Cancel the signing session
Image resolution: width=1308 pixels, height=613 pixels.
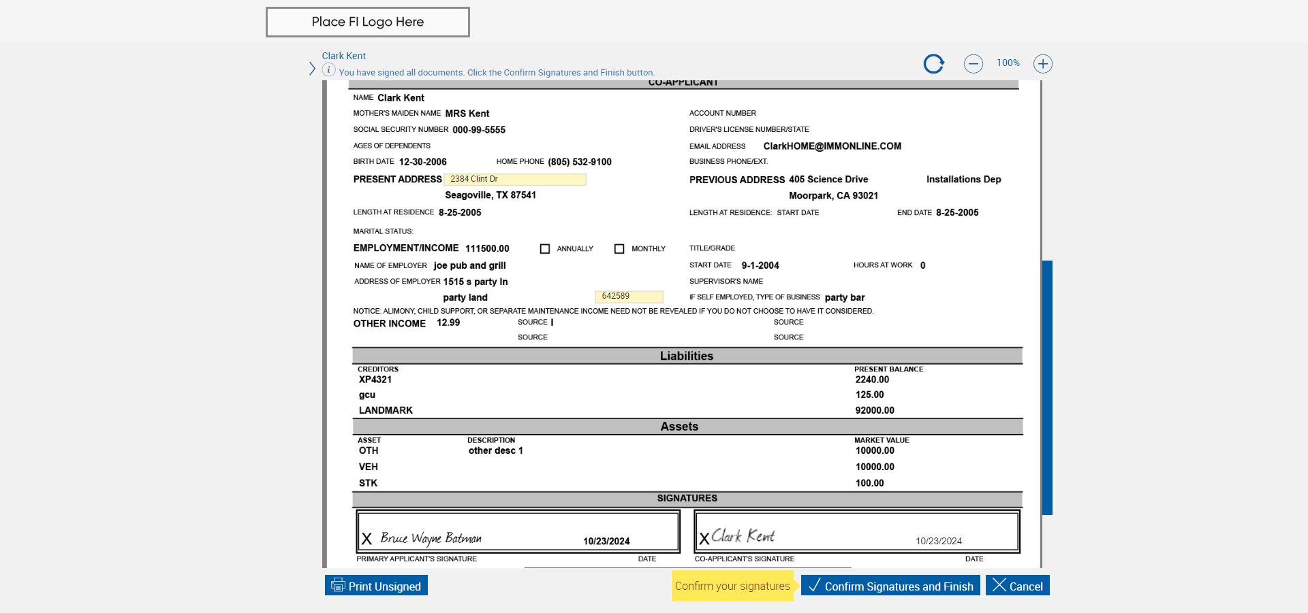(x=1018, y=586)
